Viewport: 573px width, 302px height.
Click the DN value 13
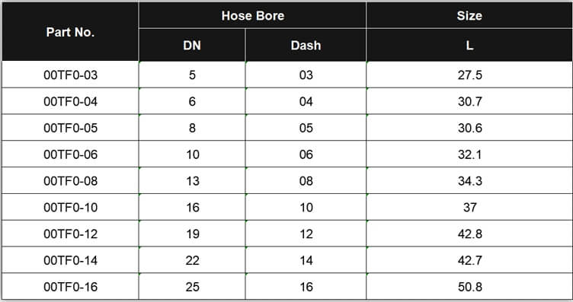(x=192, y=181)
